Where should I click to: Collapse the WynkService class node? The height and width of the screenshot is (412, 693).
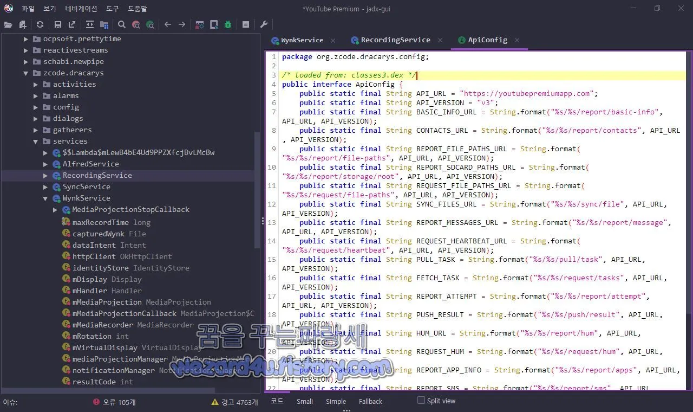(45, 198)
